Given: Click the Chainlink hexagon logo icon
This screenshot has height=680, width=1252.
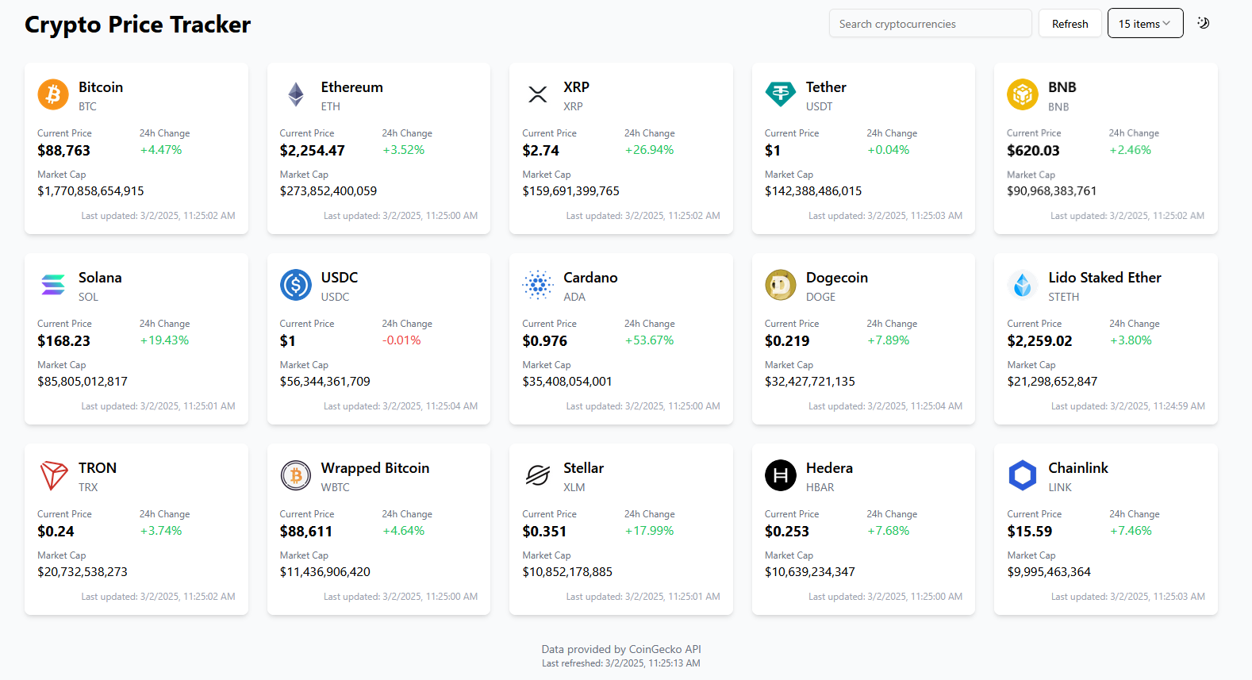Looking at the screenshot, I should 1023,475.
